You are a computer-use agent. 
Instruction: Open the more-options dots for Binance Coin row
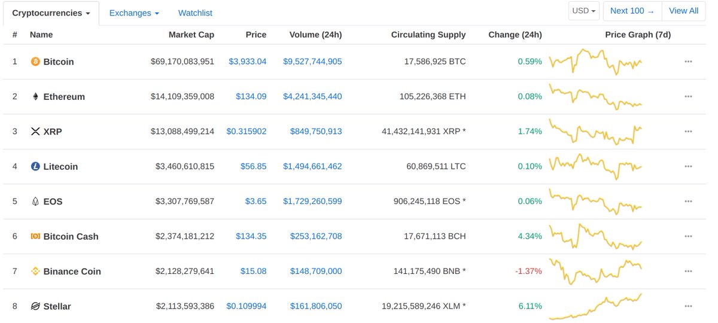click(688, 271)
